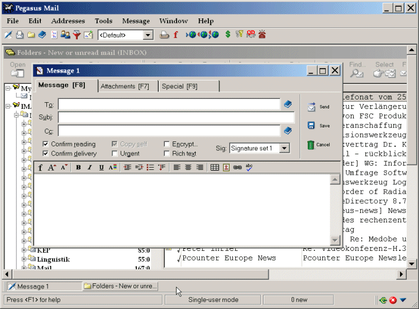Image resolution: width=419 pixels, height=309 pixels.
Task: Expand the Linguistik folder node
Action: pyautogui.click(x=24, y=259)
